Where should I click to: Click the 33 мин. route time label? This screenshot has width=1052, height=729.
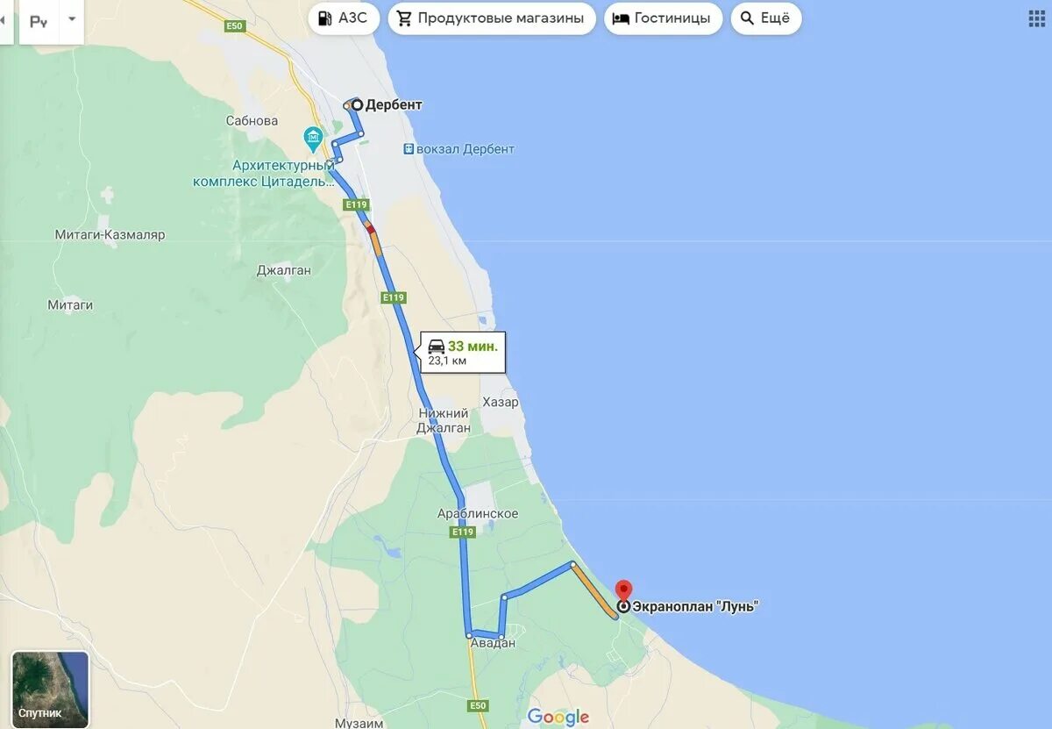[473, 347]
